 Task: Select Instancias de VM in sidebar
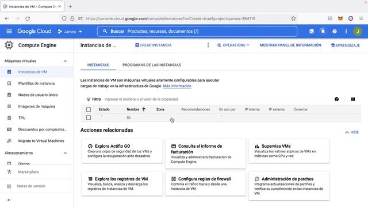pos(37,72)
